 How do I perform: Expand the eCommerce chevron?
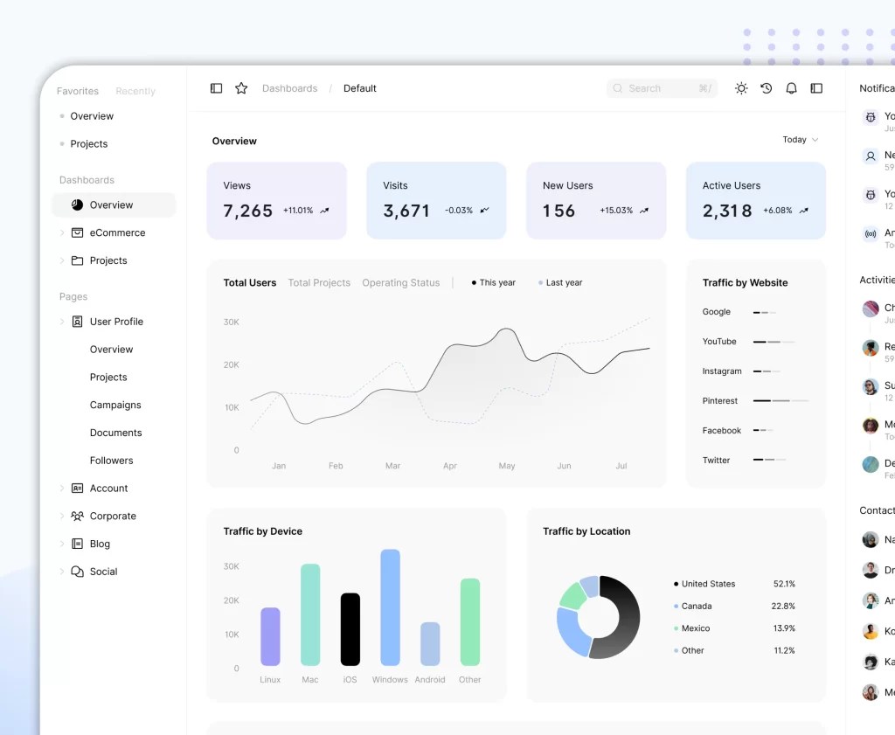pyautogui.click(x=62, y=232)
